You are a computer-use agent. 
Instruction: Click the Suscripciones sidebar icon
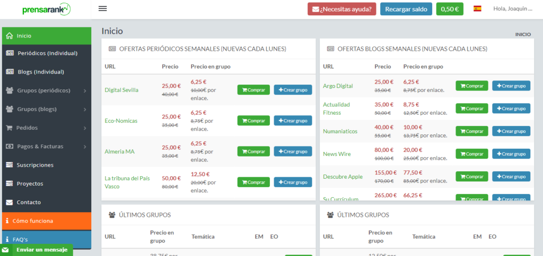[x=9, y=165]
